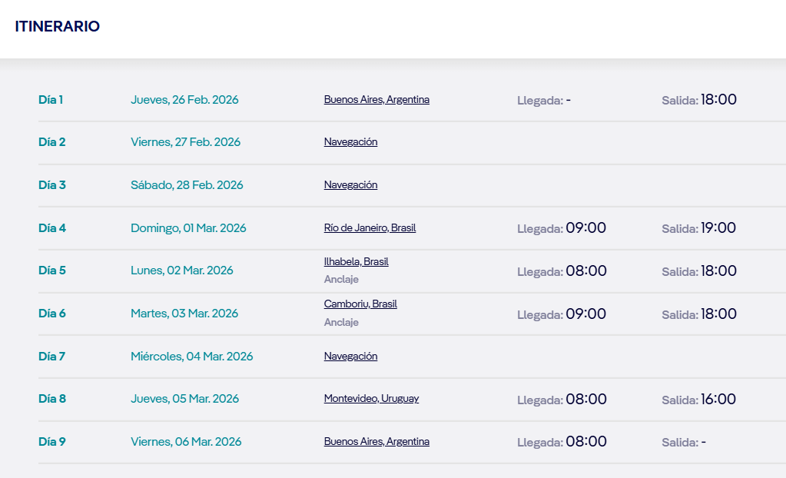Open the Buenos Aires link on Día 1

[376, 100]
